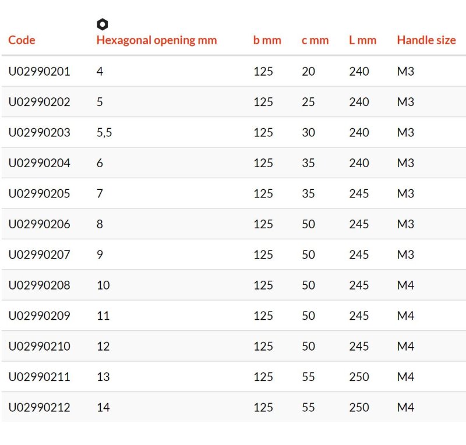Click the L mm column header
Screen dimensions: 466x445
tap(362, 40)
